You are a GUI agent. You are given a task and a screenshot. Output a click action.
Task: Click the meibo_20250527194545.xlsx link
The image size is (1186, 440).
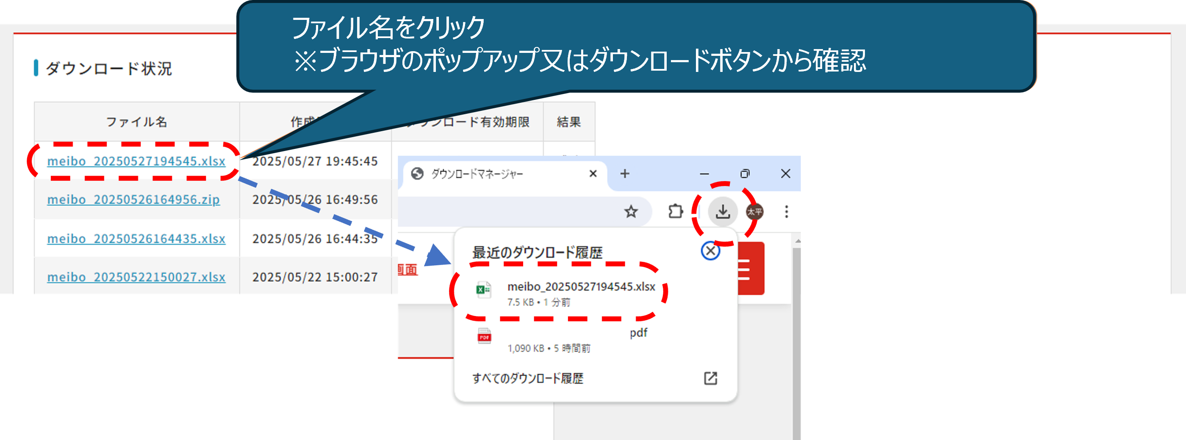[x=136, y=161]
